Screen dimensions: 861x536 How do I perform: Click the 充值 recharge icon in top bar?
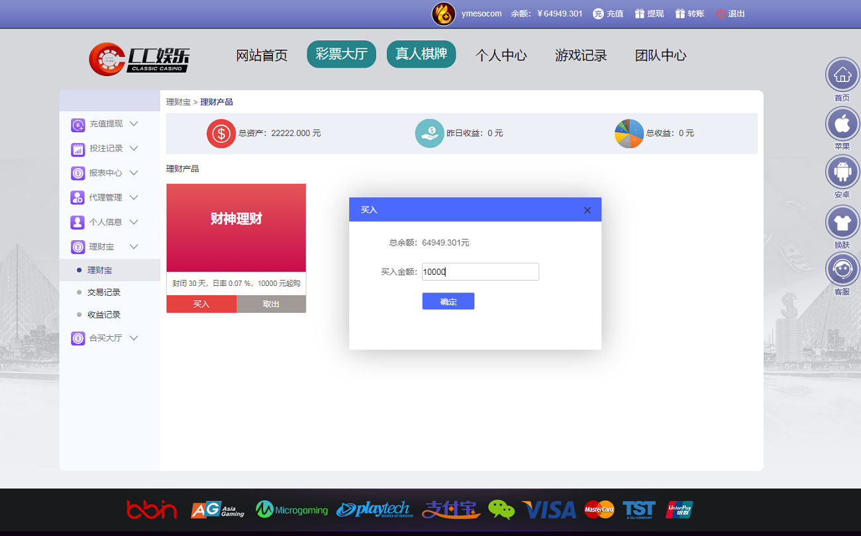598,14
